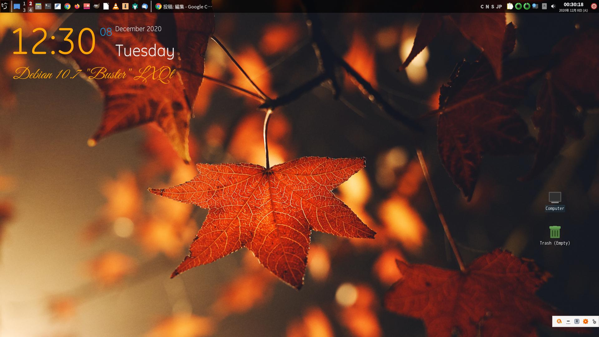Open the LXQt main menu bird icon
Image resolution: width=599 pixels, height=337 pixels.
(x=4, y=6)
